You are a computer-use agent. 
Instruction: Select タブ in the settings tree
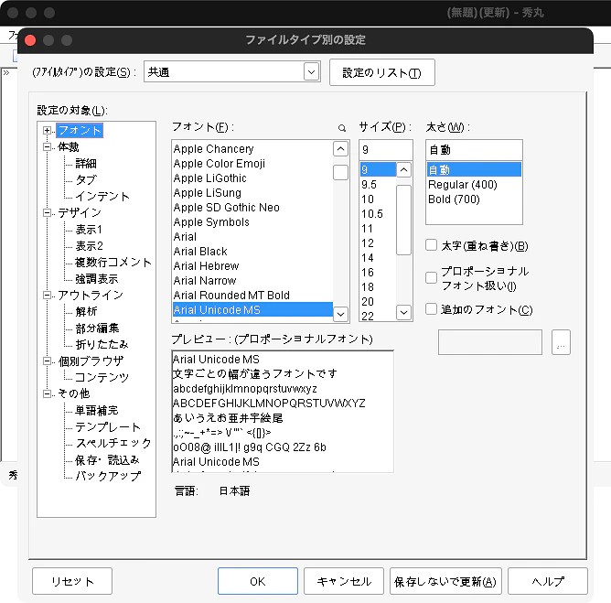(x=86, y=179)
